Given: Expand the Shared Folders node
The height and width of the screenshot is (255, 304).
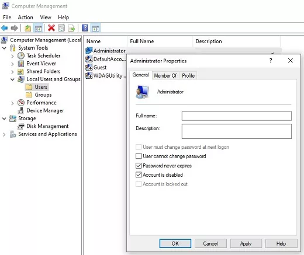Looking at the screenshot, I should point(12,72).
